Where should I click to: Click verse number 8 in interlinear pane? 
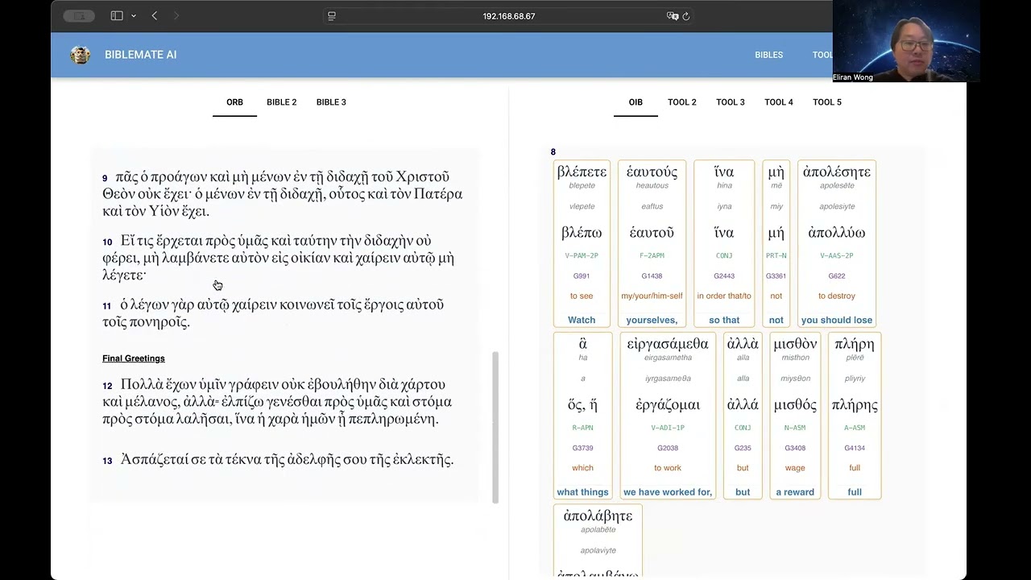click(x=553, y=152)
